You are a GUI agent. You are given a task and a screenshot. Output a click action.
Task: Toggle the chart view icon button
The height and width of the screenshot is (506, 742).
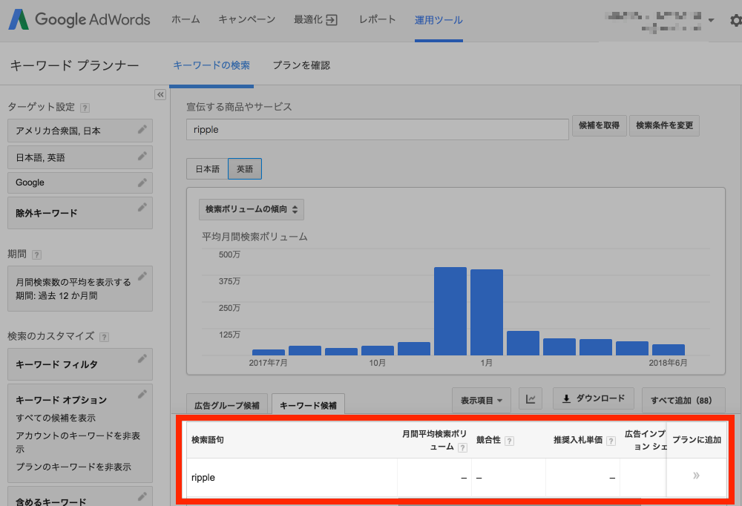click(x=531, y=398)
